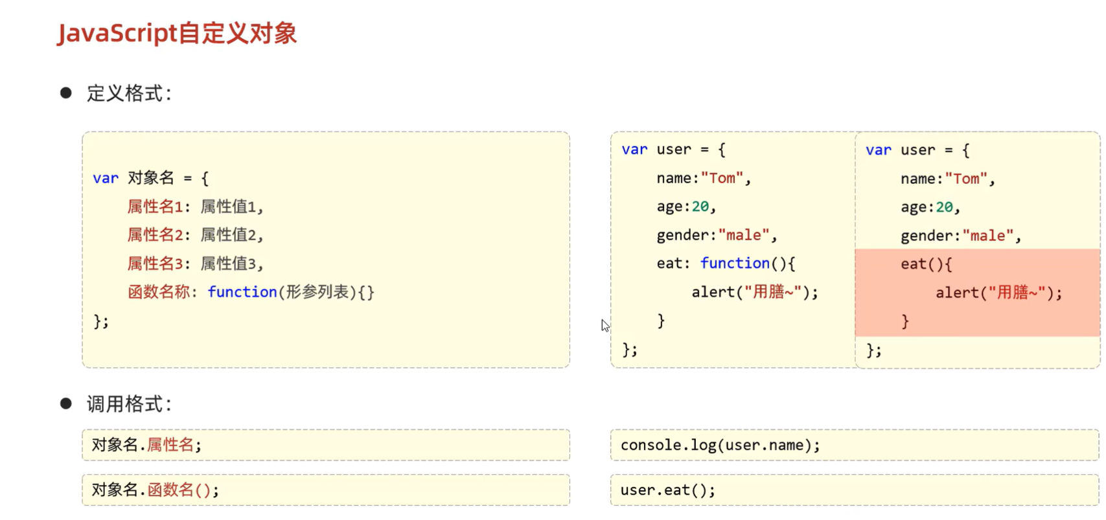Click the closing '};' in template block
1106x520 pixels.
point(101,321)
